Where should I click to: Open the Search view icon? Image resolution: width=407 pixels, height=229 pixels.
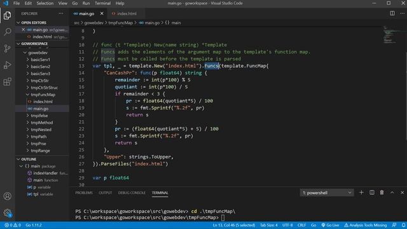pyautogui.click(x=7, y=32)
